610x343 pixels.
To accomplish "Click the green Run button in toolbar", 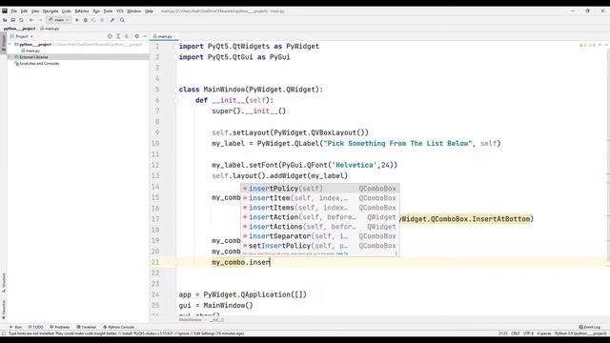I will (x=77, y=20).
